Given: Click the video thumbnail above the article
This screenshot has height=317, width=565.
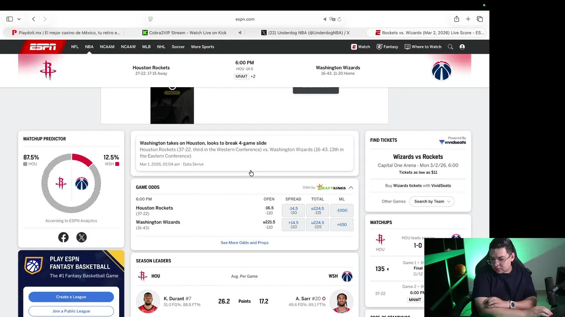Looking at the screenshot, I should (172, 106).
